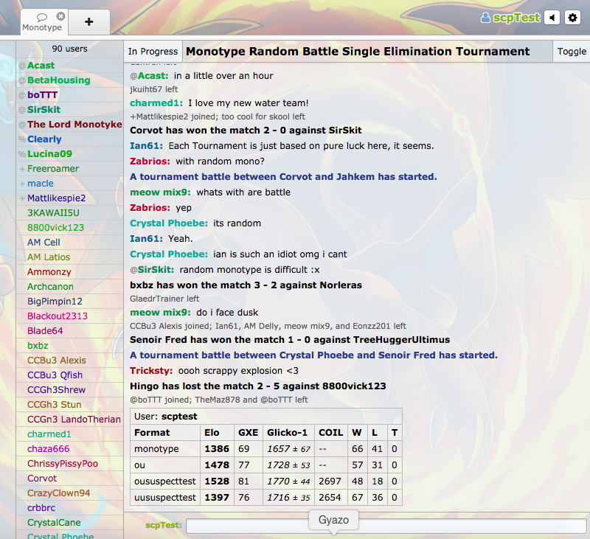Open Ammonzy in the user list
590x539 pixels.
click(70, 271)
